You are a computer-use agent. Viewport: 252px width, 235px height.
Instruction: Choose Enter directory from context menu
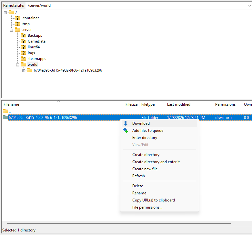(x=145, y=138)
